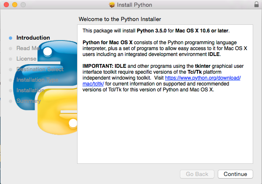Click the Welcome to the Python Installer heading
This screenshot has height=184, width=262.
point(120,19)
